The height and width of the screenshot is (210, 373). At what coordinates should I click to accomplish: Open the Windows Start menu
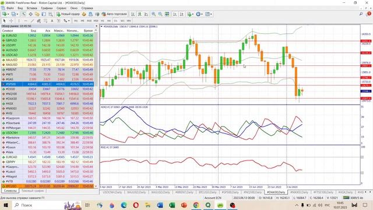6,205
